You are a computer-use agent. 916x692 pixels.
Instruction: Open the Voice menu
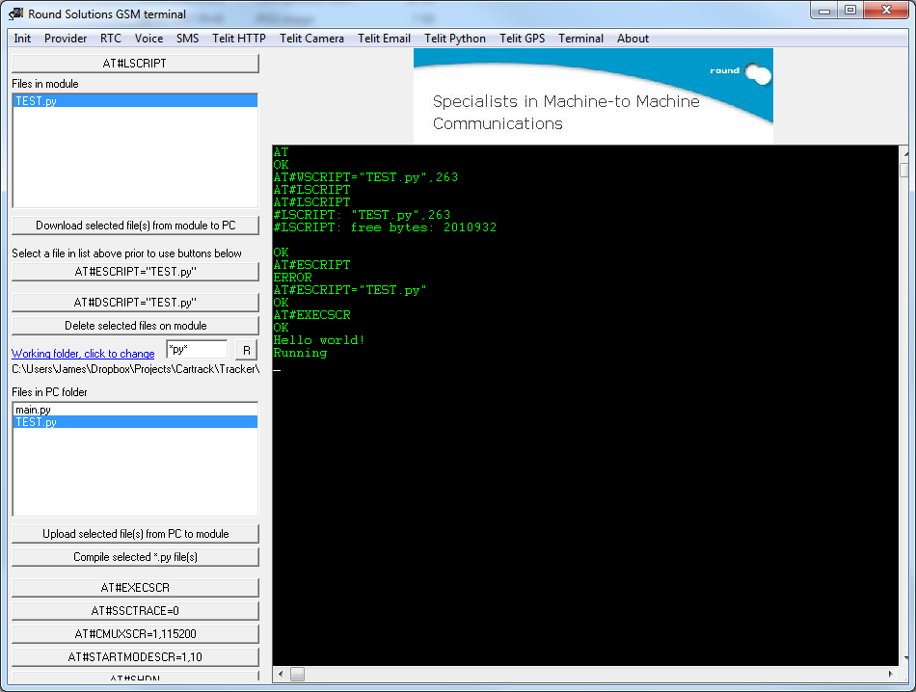(x=148, y=39)
